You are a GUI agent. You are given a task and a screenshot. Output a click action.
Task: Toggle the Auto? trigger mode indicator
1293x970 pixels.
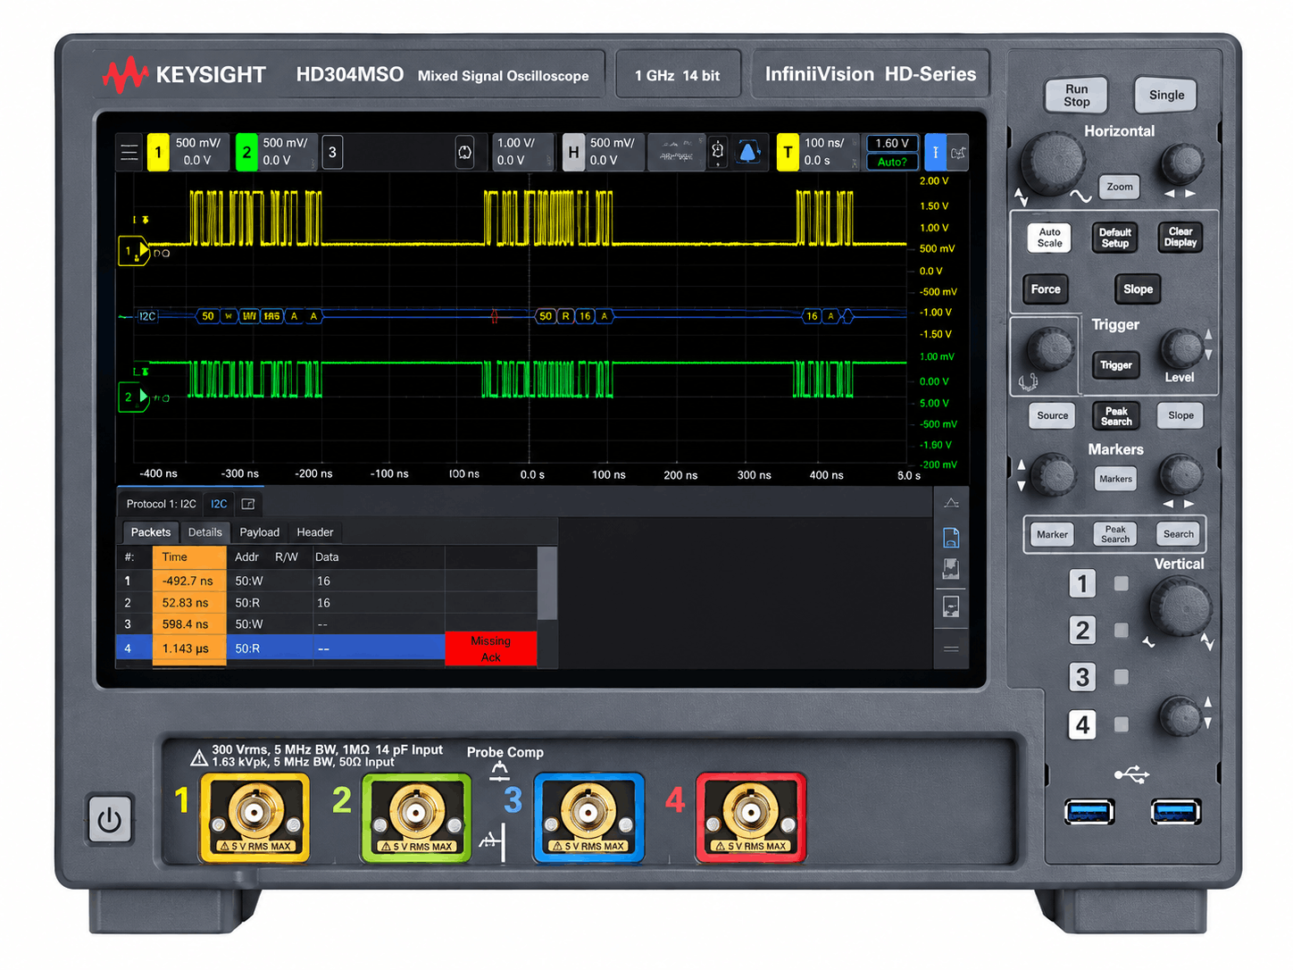pos(892,162)
